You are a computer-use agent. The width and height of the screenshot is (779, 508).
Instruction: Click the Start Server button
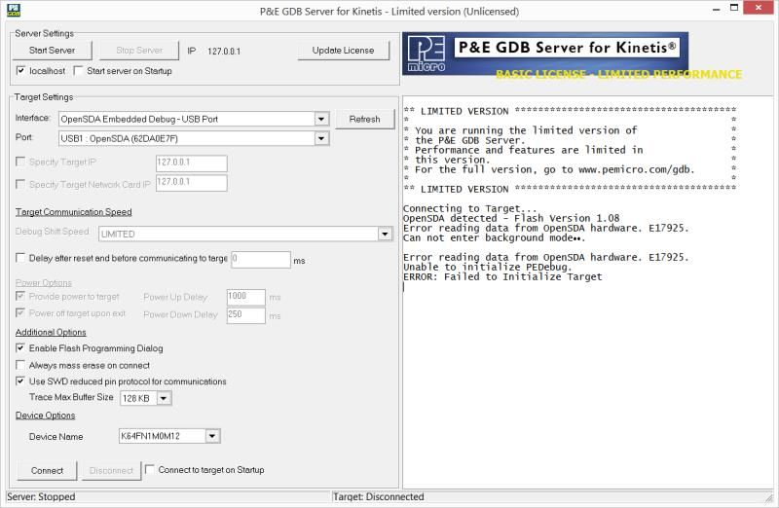pos(53,51)
